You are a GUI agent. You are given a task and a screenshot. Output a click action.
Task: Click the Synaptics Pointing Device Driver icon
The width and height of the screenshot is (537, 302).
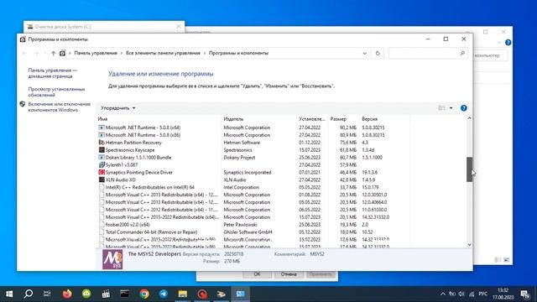tap(102, 172)
